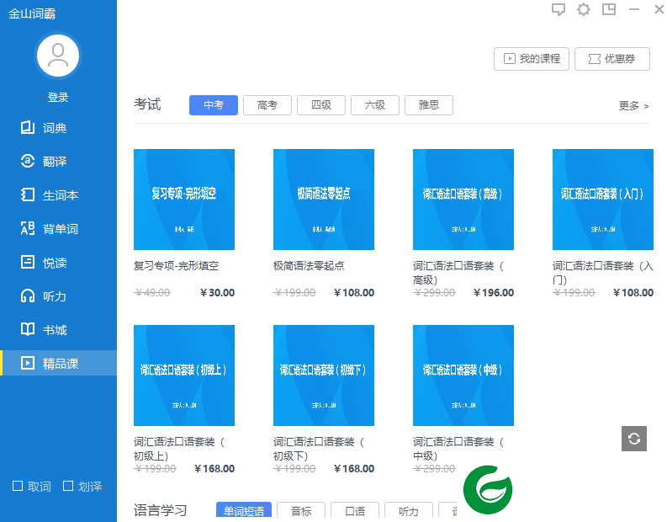Open the 极简语法零起点 course thumbnail

pos(324,200)
